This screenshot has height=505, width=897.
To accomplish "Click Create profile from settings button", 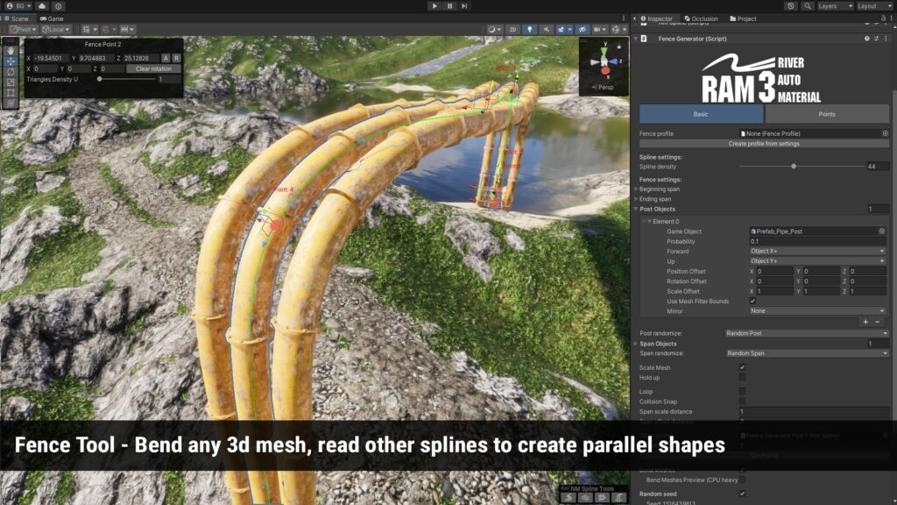I will point(764,144).
